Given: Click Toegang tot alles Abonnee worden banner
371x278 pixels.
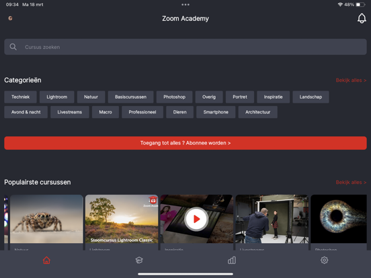Looking at the screenshot, I should [185, 143].
